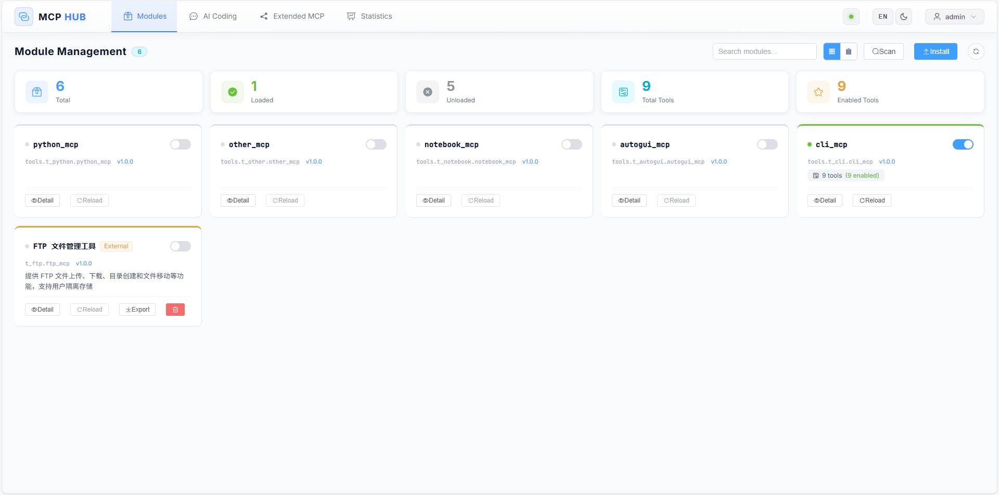Turn on the notebook_mcp module
The image size is (999, 495).
pos(571,144)
